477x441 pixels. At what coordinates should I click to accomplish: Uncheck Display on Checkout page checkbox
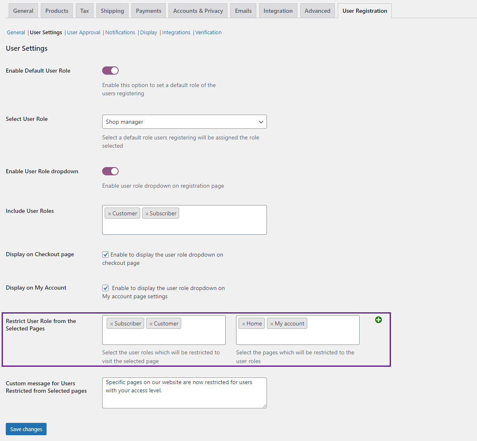pyautogui.click(x=105, y=255)
